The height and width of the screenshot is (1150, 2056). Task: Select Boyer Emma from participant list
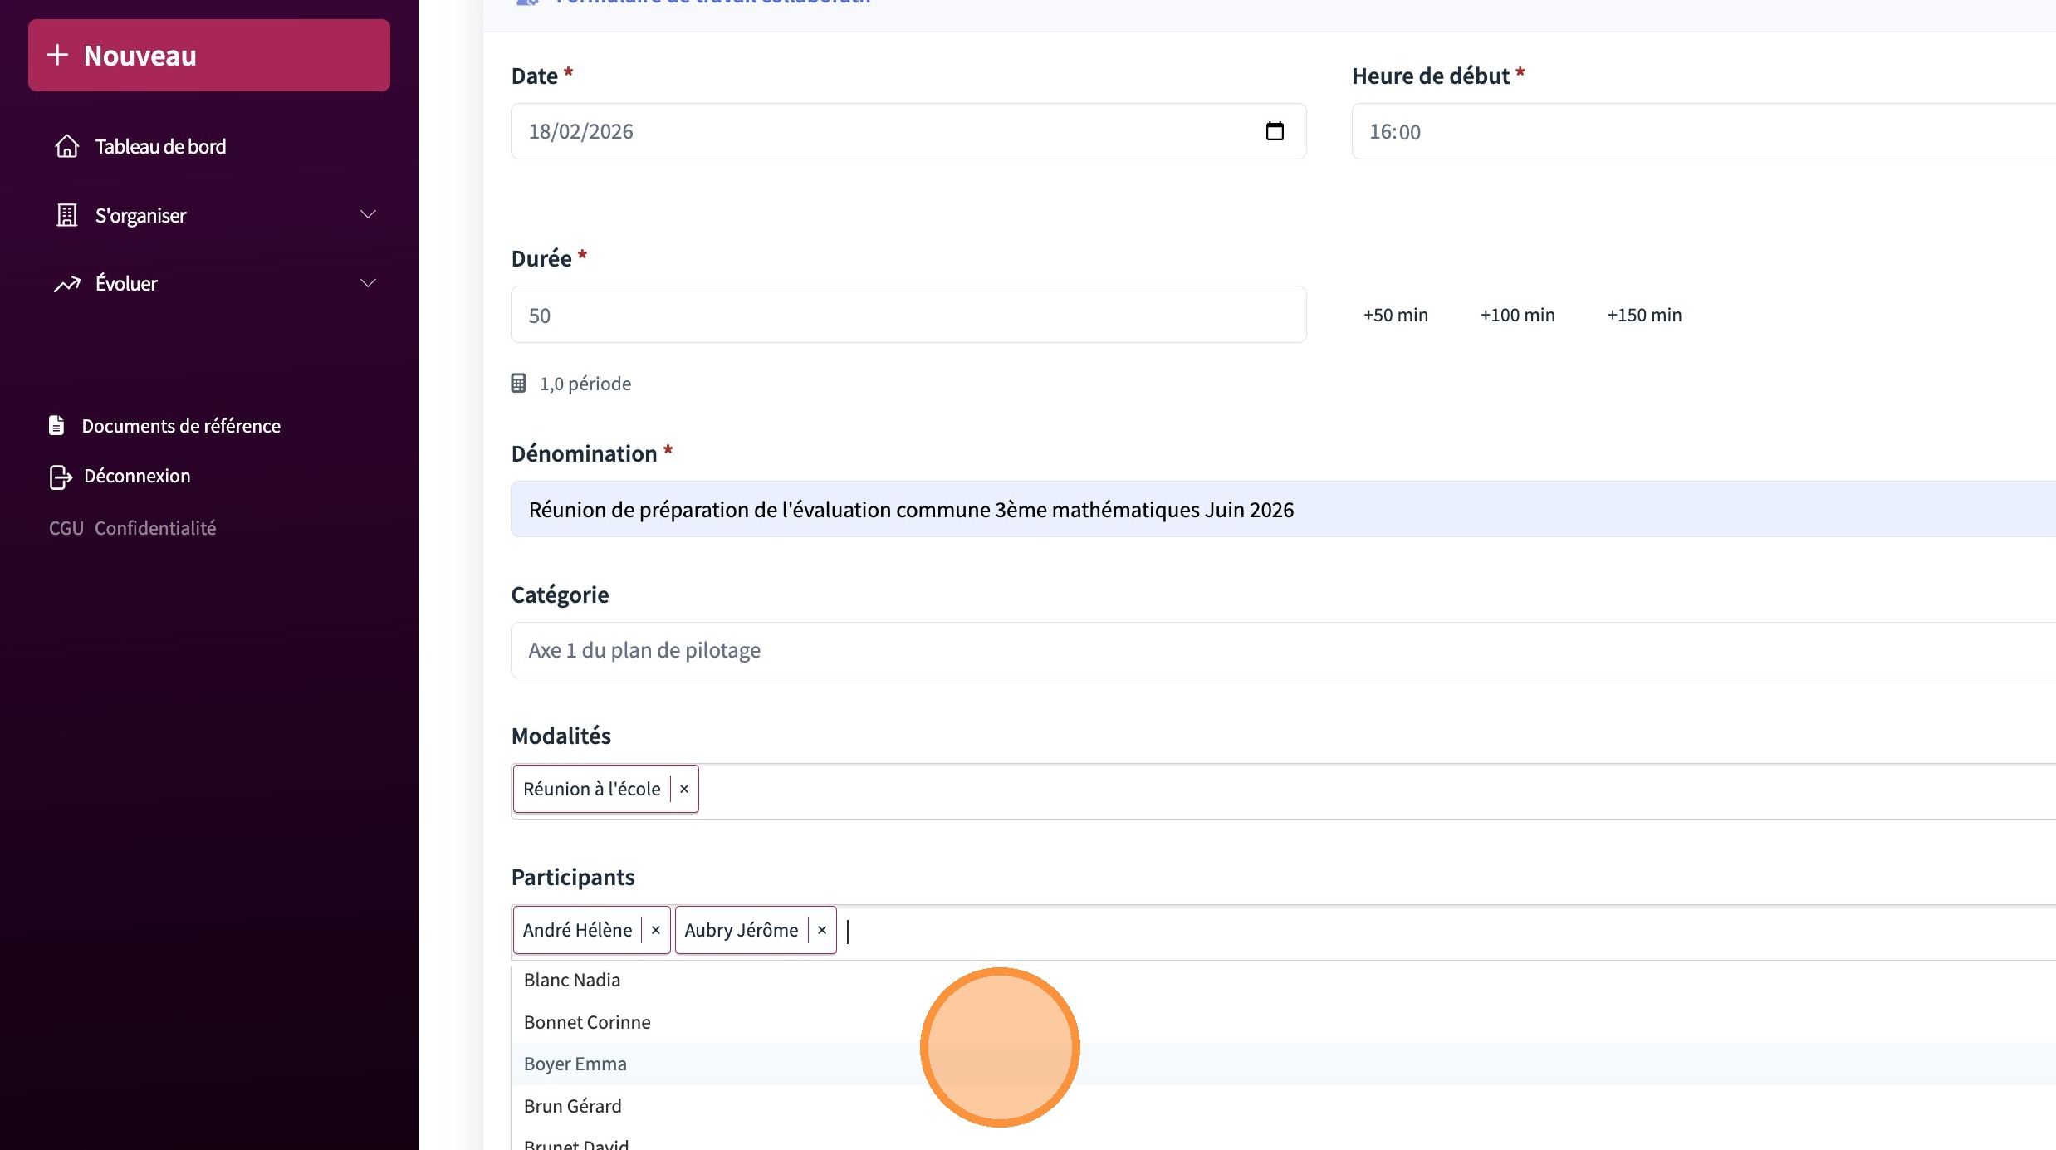click(575, 1064)
